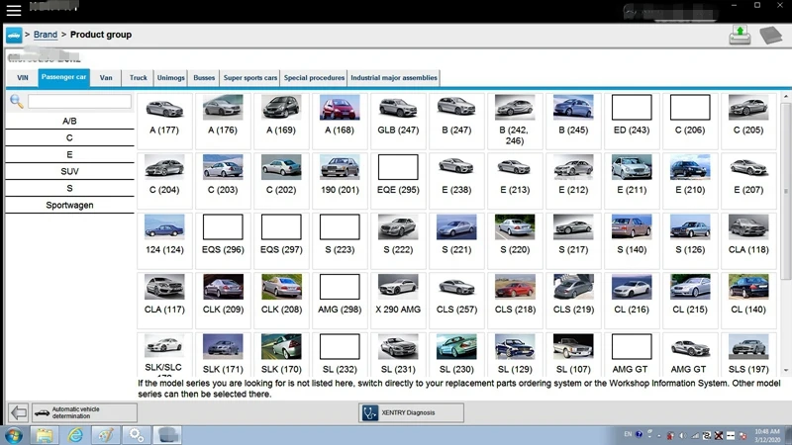
Task: Click the back arrow button
Action: pos(18,412)
